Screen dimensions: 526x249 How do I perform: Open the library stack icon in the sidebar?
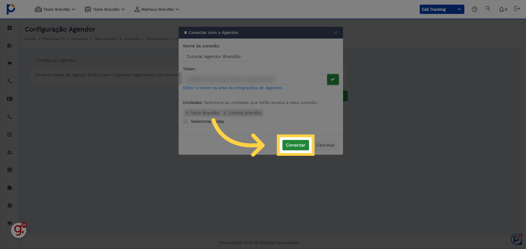coord(10,170)
